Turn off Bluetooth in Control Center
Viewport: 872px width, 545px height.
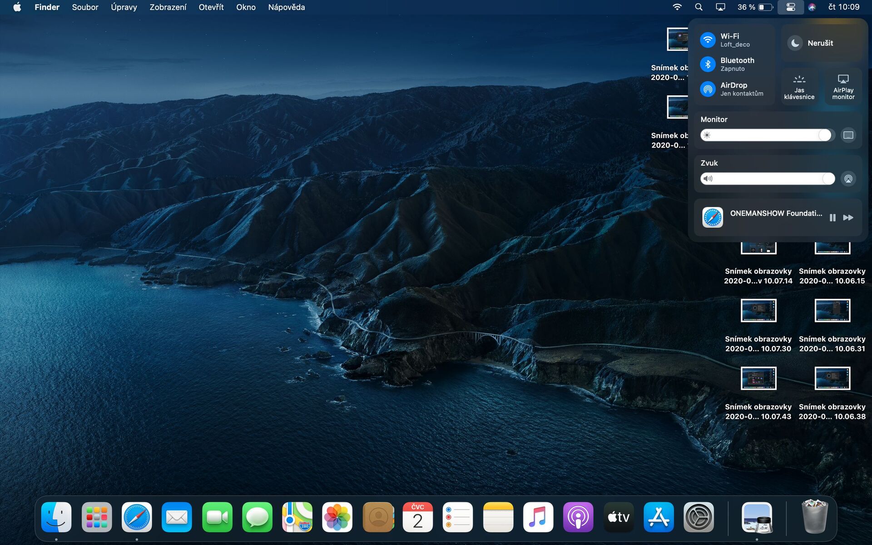coord(707,64)
